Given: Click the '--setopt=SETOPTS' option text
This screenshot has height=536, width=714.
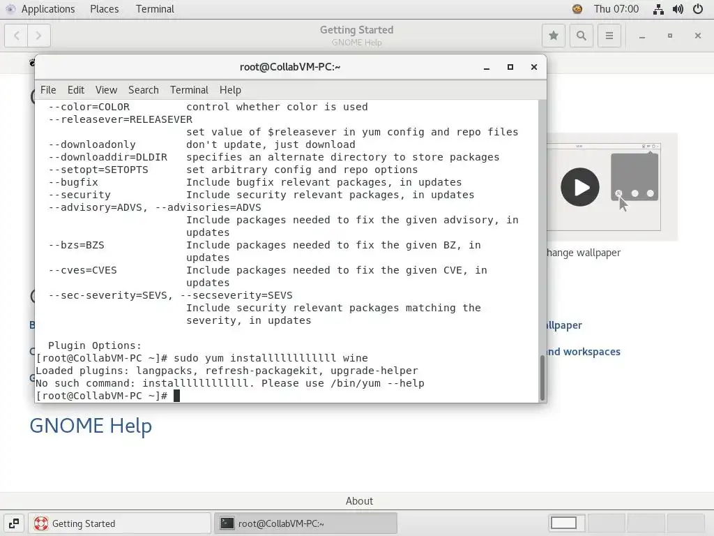Looking at the screenshot, I should (x=98, y=170).
